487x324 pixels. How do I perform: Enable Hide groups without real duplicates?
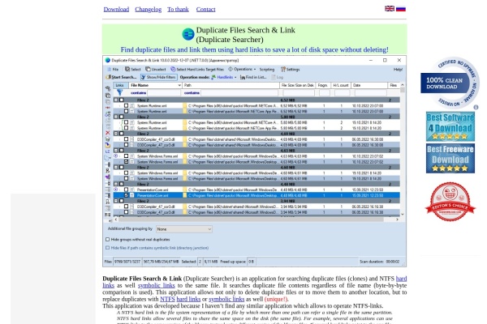107,240
